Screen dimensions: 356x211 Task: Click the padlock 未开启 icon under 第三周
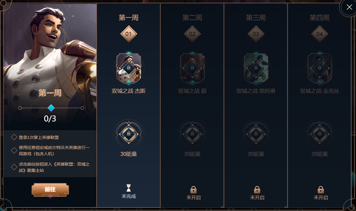pos(257,190)
